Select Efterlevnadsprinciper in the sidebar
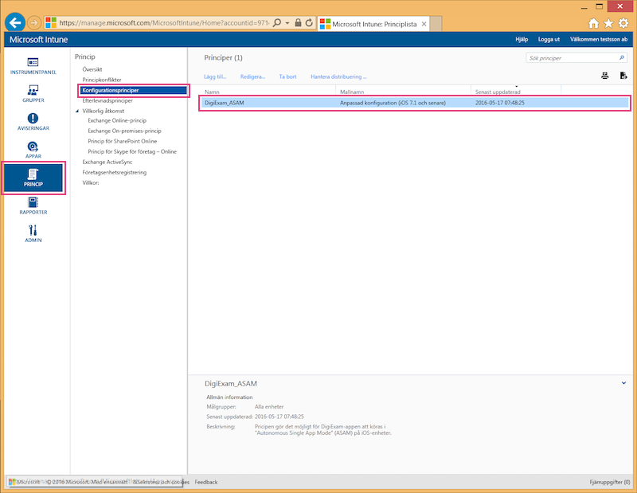637x493 pixels. [107, 100]
